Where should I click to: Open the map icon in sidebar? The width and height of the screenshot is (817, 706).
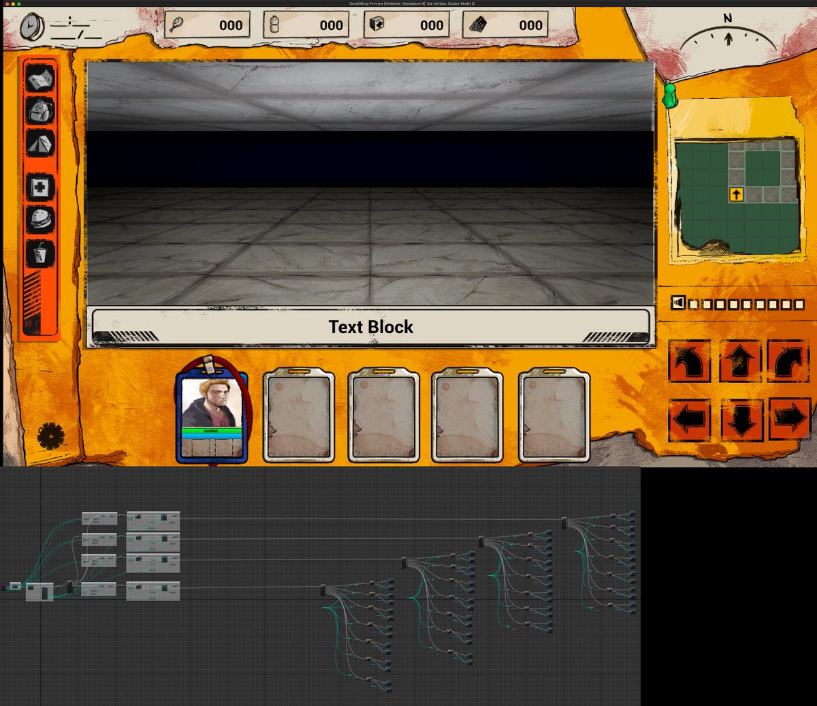tap(40, 78)
